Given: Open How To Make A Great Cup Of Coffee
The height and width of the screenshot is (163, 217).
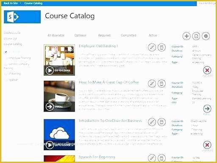Looking at the screenshot, I should [109, 82].
